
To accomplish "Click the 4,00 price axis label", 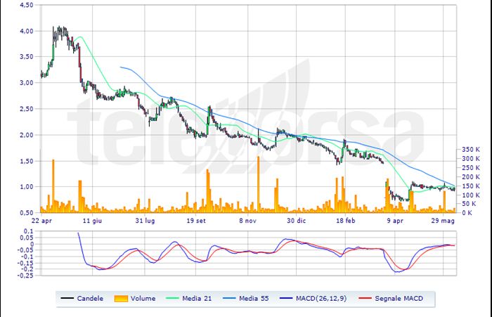I will pos(26,31).
